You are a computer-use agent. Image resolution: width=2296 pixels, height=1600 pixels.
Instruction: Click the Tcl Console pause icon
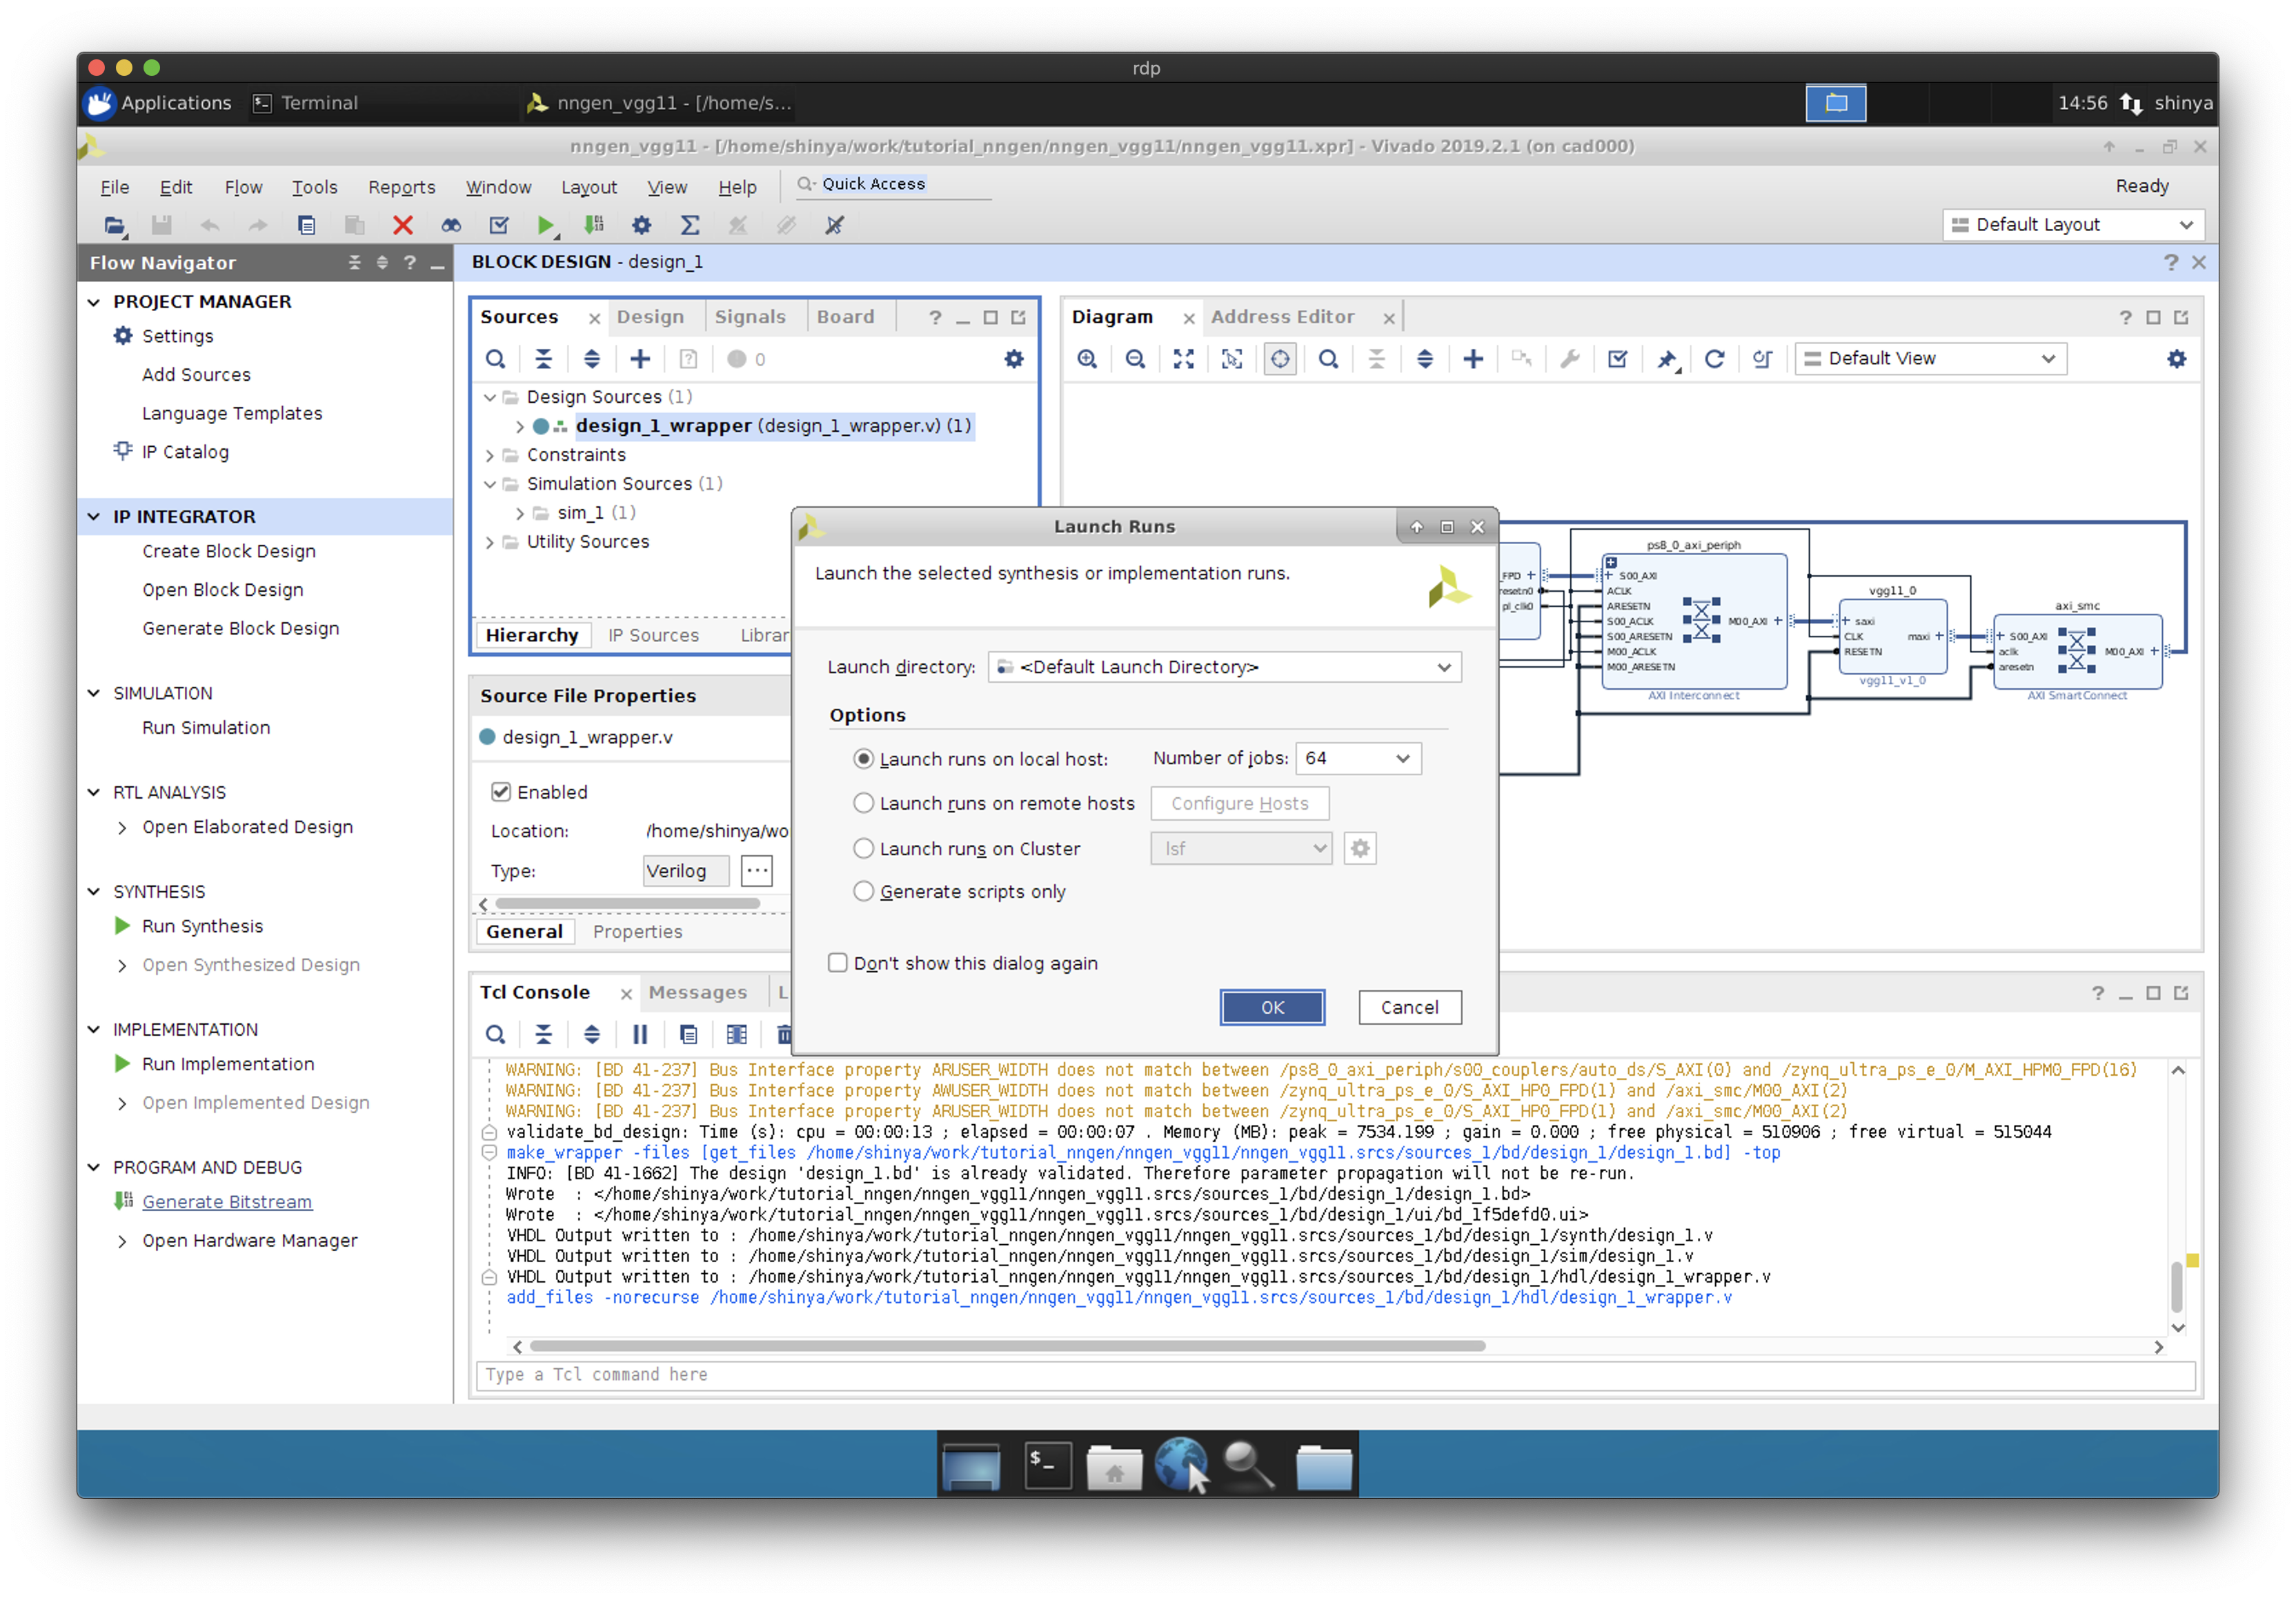coord(640,1034)
